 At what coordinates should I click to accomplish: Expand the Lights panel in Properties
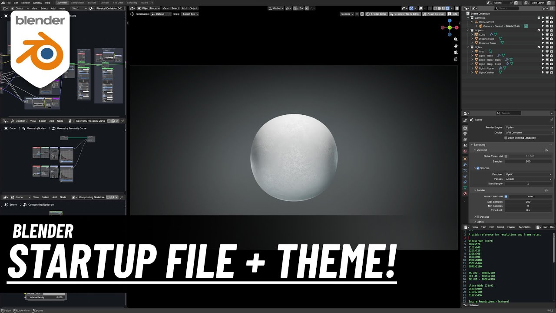(x=475, y=222)
